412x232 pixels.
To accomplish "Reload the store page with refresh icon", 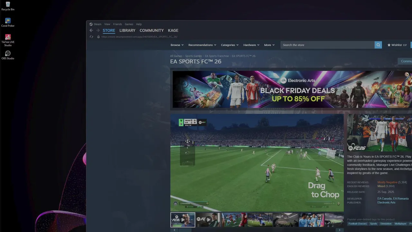I will (91, 37).
